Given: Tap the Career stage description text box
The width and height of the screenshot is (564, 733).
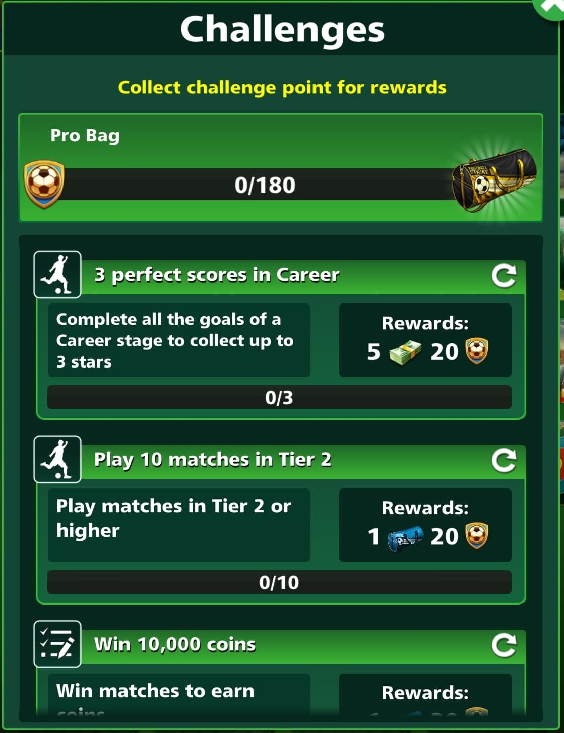Looking at the screenshot, I should pos(179,340).
